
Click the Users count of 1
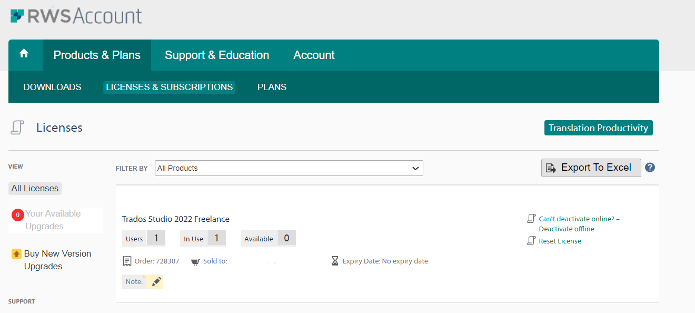point(156,238)
